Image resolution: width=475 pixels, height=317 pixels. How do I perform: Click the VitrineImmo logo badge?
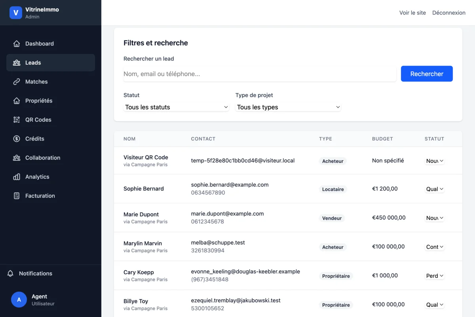(16, 13)
